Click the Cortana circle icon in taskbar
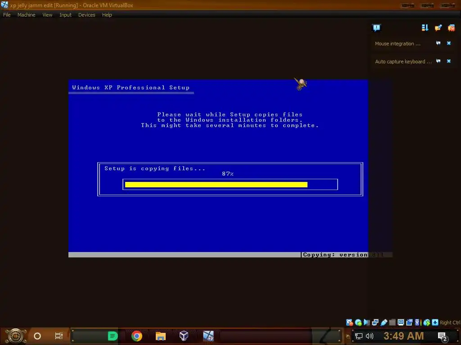The height and width of the screenshot is (345, 461). click(37, 336)
